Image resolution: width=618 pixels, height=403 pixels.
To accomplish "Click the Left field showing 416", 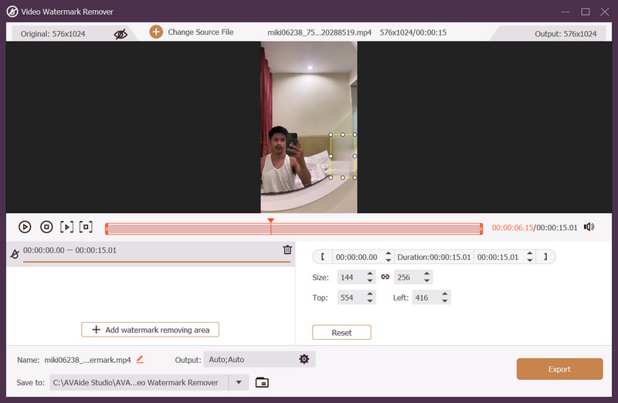I will coord(426,298).
